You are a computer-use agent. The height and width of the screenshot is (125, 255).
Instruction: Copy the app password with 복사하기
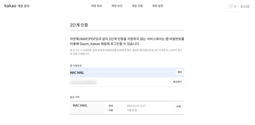pos(177,82)
